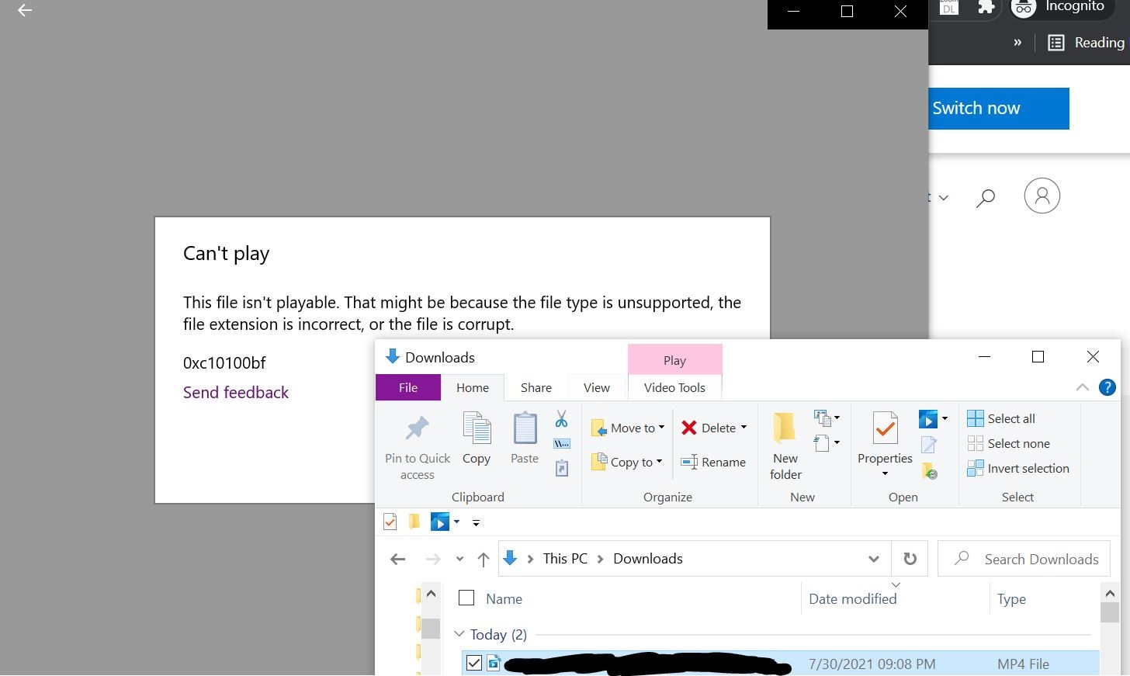The image size is (1130, 676).
Task: Select the Pin to Quick access icon
Action: 417,428
